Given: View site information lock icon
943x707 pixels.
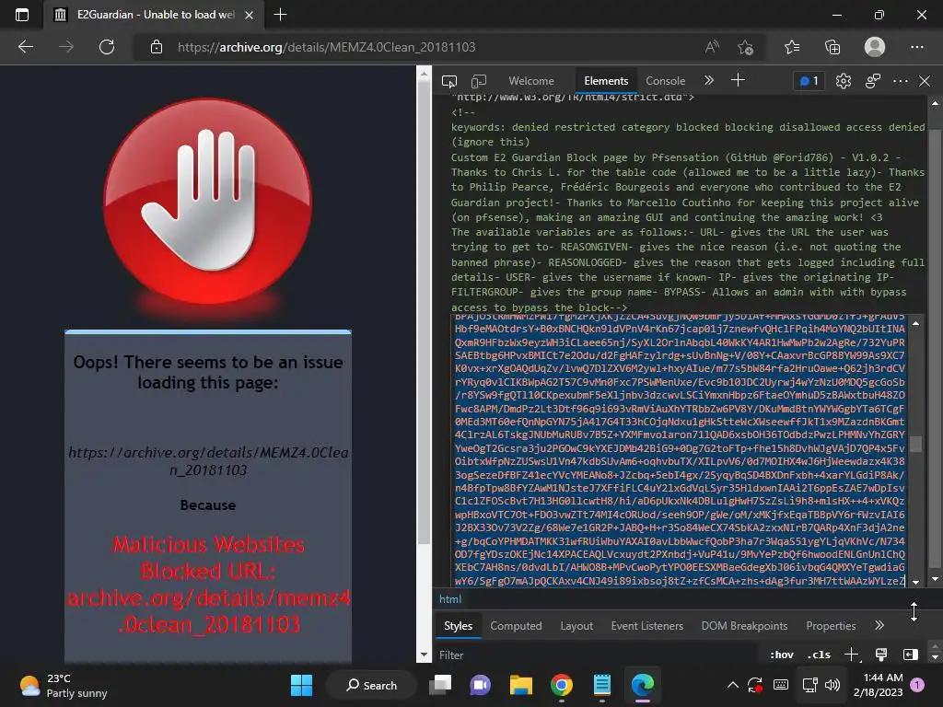Looking at the screenshot, I should 157,47.
